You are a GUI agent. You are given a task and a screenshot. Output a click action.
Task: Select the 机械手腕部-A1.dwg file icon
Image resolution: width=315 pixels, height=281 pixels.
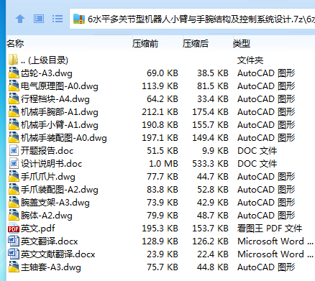[x=14, y=111]
